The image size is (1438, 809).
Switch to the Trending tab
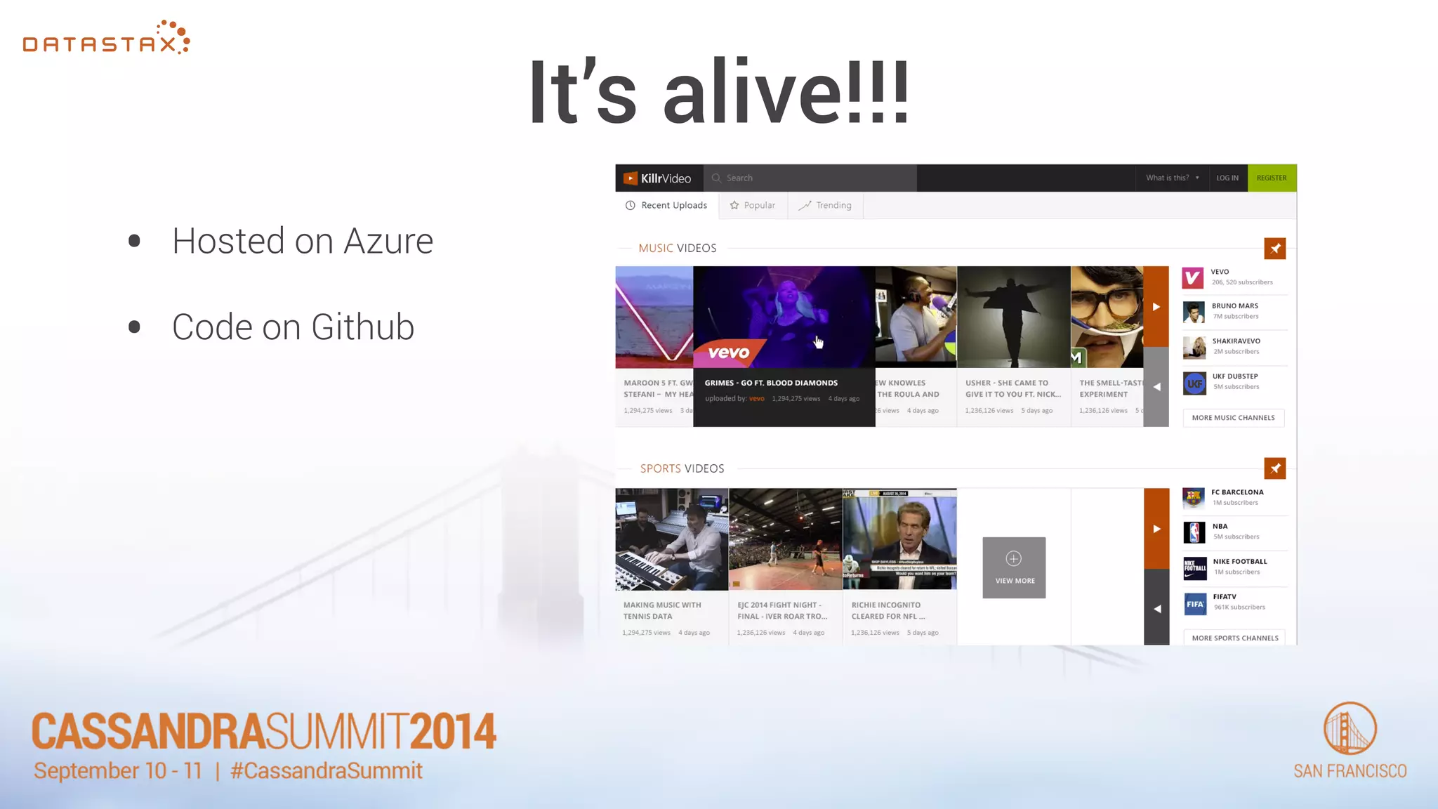point(825,206)
